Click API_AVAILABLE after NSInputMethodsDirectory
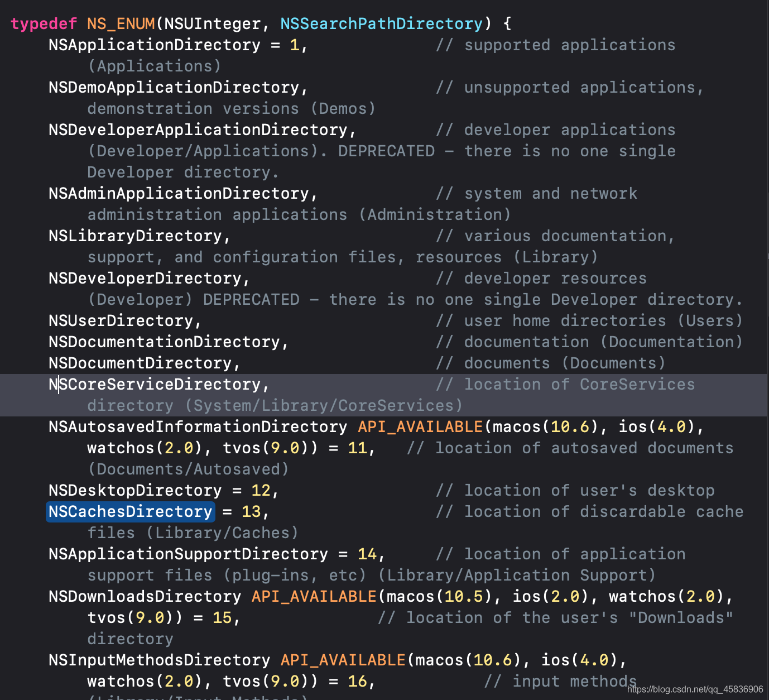Image resolution: width=769 pixels, height=700 pixels. (x=343, y=660)
